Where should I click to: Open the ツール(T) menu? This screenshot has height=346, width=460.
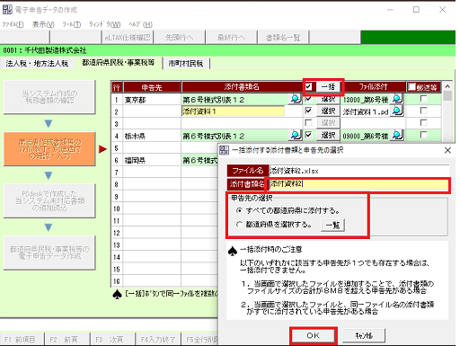(72, 24)
